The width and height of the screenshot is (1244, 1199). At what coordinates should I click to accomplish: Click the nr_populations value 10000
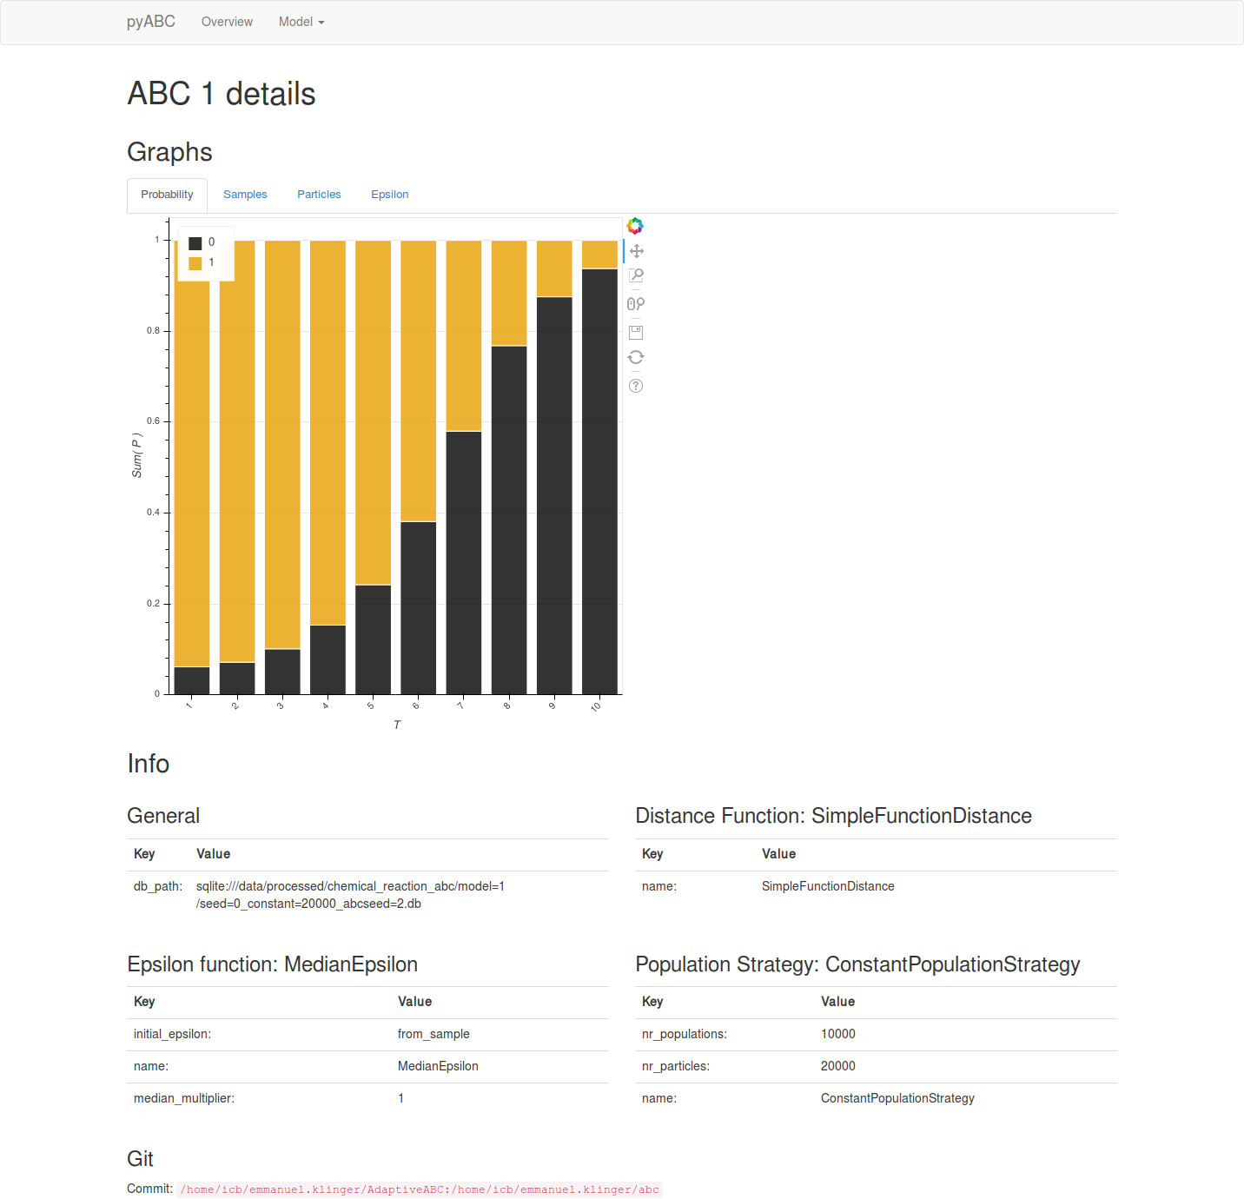click(838, 1034)
